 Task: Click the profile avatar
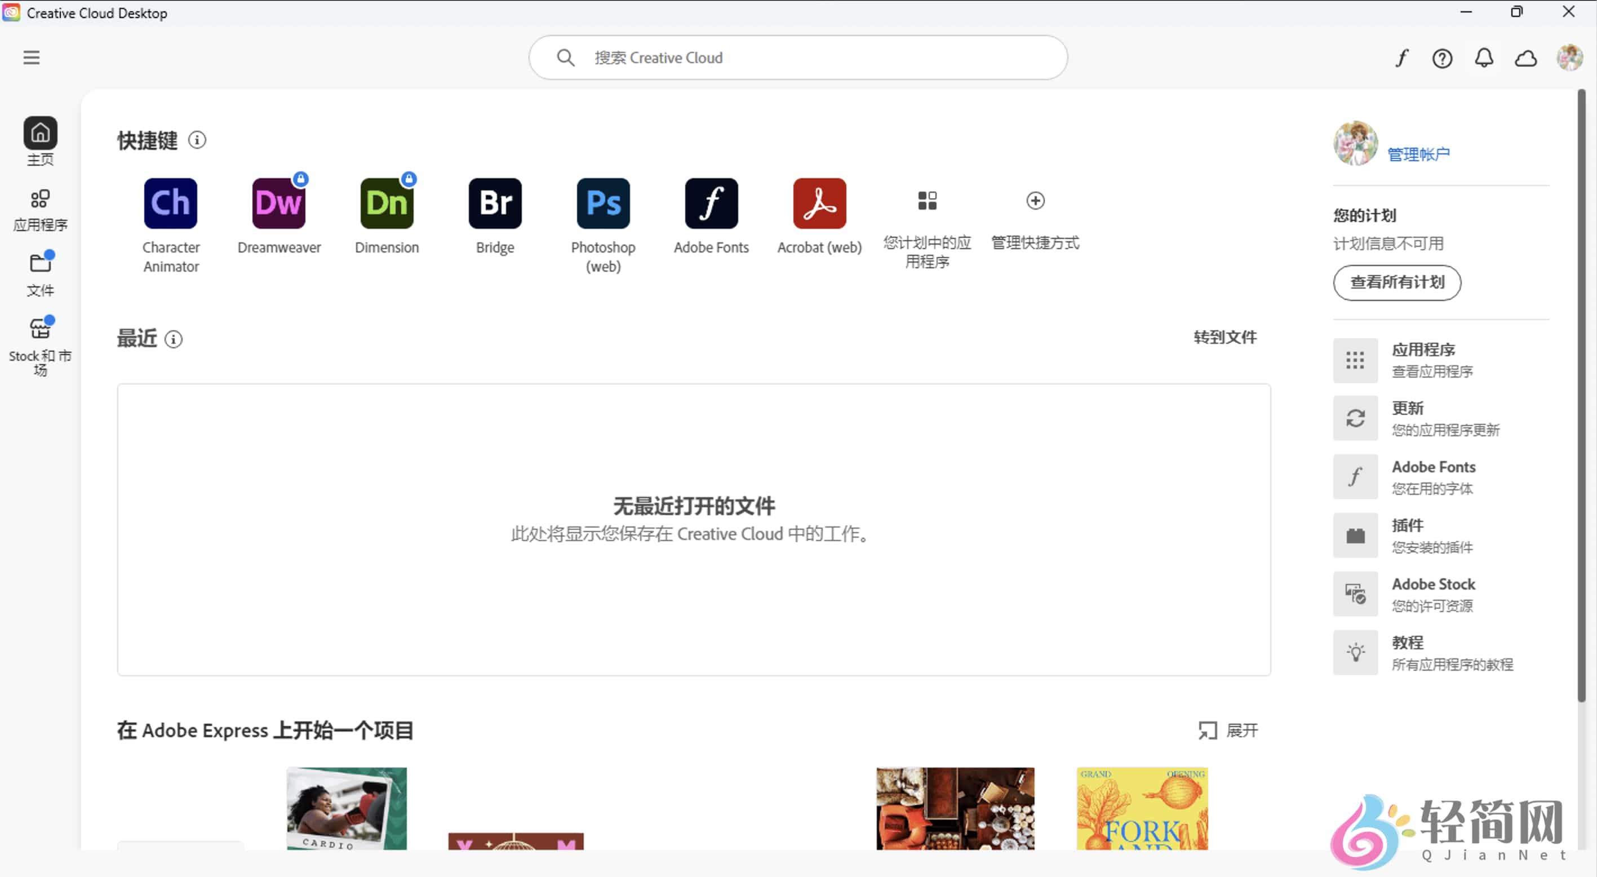tap(1571, 57)
